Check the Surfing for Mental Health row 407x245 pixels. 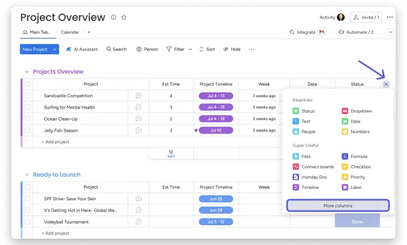point(28,107)
